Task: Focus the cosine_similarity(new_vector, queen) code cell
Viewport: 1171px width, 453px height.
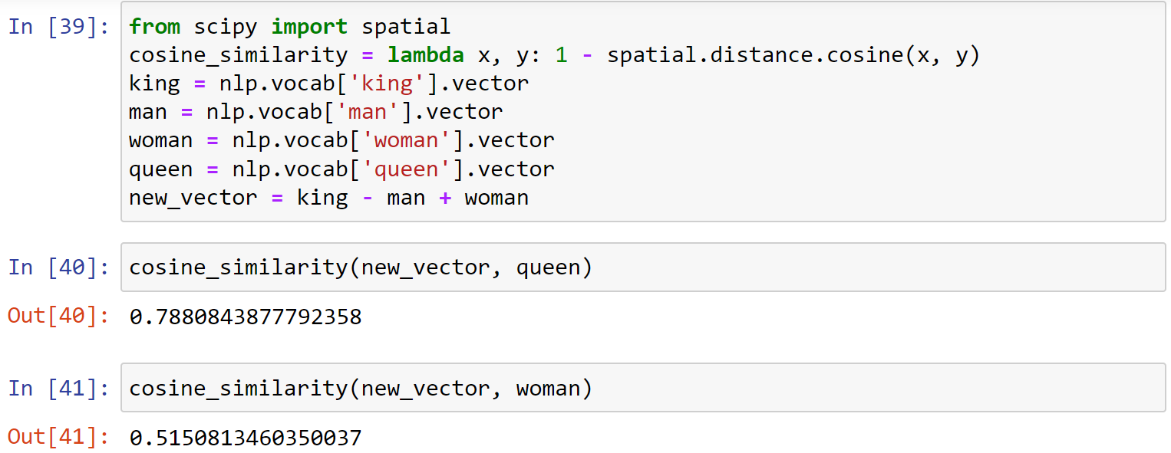Action: tap(643, 268)
